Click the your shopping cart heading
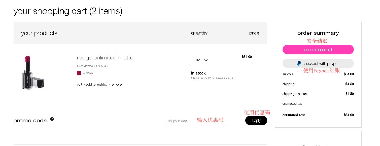380x146 pixels. click(68, 11)
